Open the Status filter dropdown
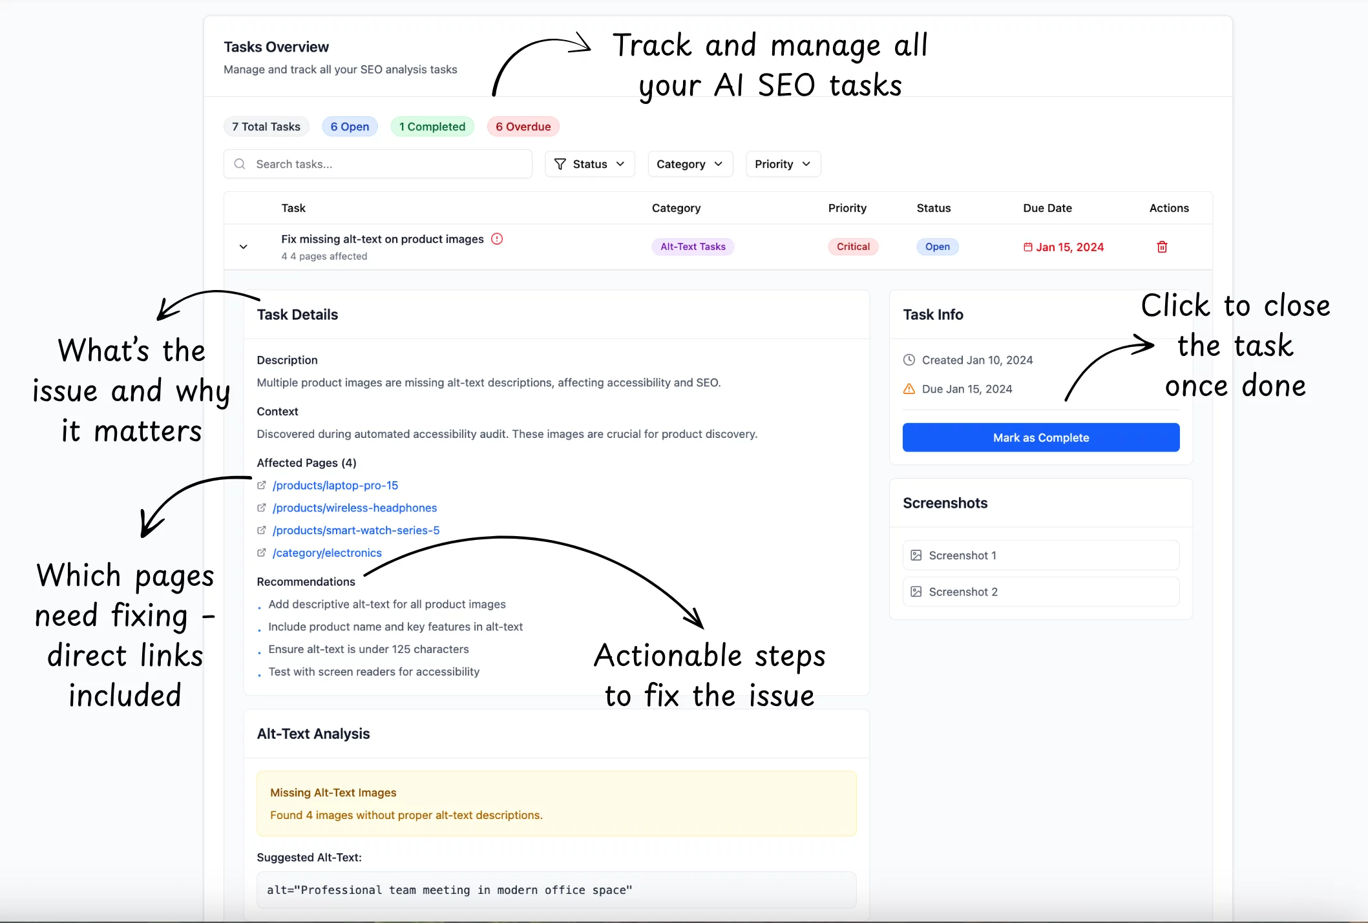This screenshot has width=1368, height=923. click(x=589, y=164)
